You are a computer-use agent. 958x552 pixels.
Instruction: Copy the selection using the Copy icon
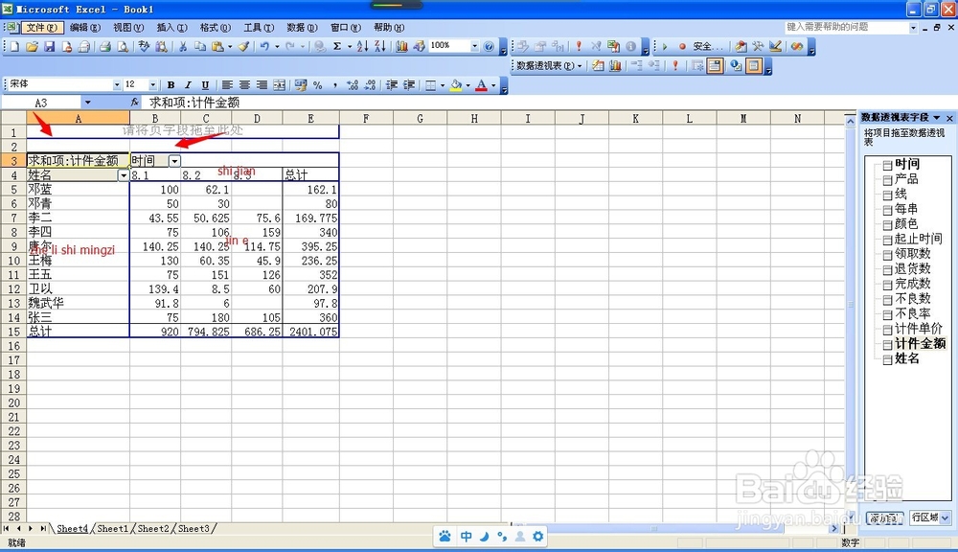[200, 46]
